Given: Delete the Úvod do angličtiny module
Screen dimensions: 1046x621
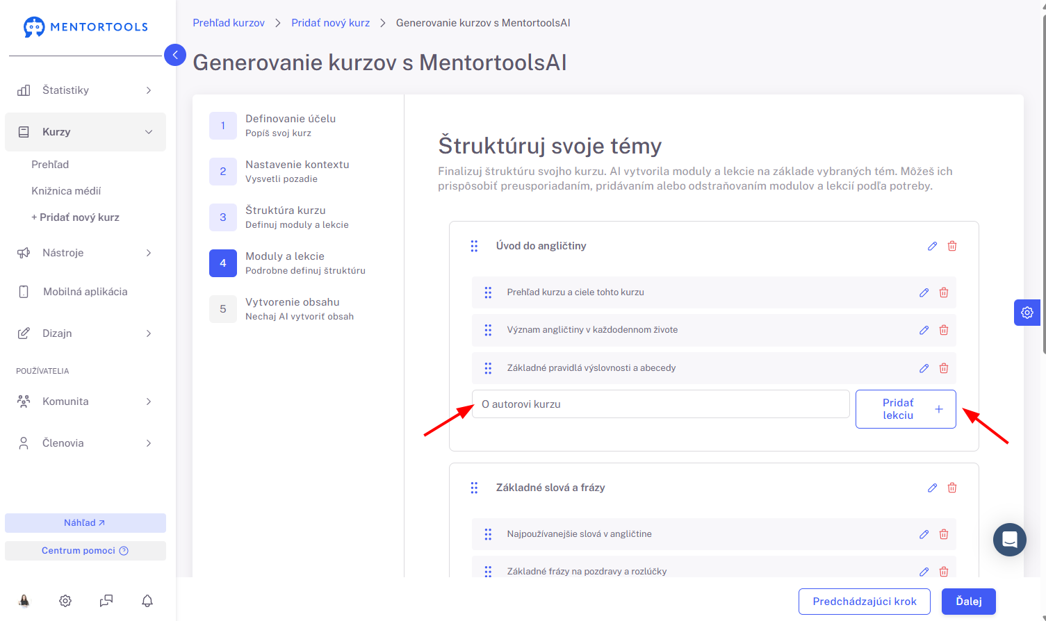Looking at the screenshot, I should tap(952, 246).
